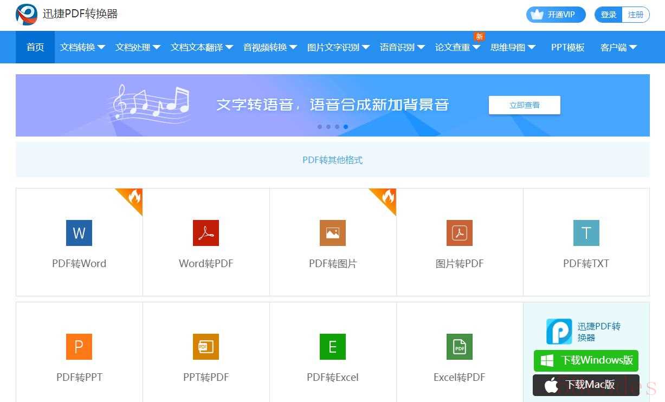Click 下载Mac版 black button
The width and height of the screenshot is (665, 402).
coord(586,385)
